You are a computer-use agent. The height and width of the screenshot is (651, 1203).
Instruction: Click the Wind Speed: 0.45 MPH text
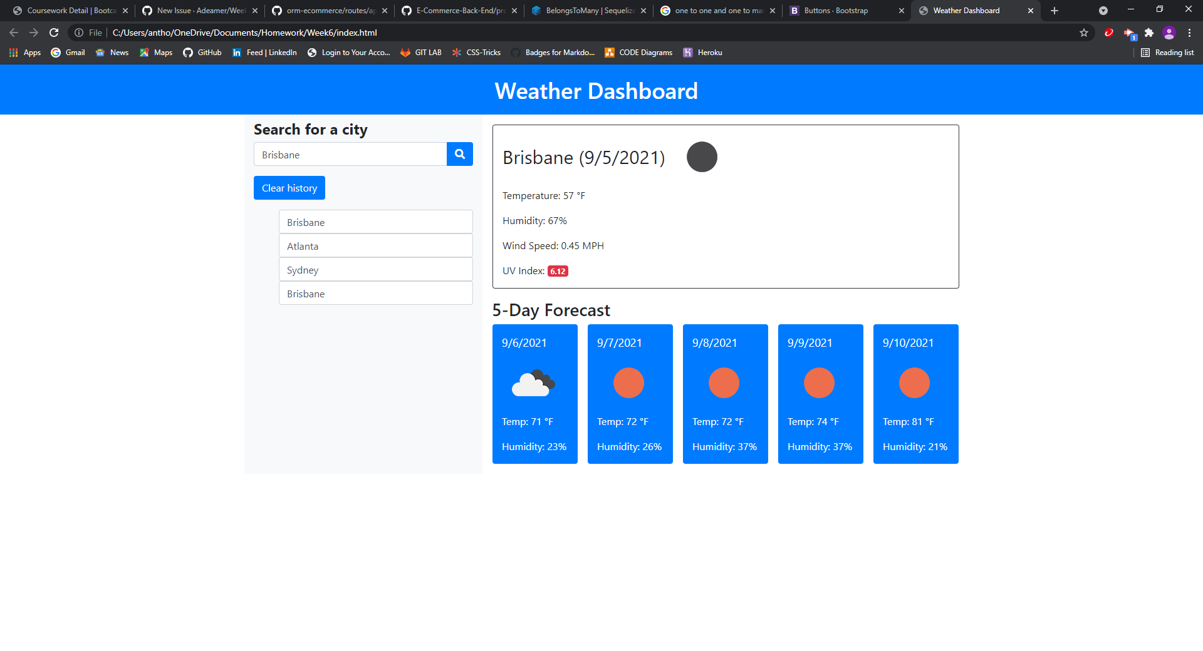click(x=553, y=246)
